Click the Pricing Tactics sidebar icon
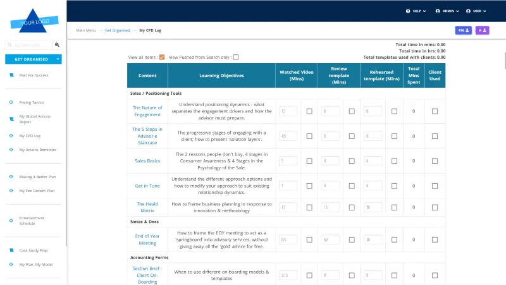The image size is (506, 285). point(11,102)
